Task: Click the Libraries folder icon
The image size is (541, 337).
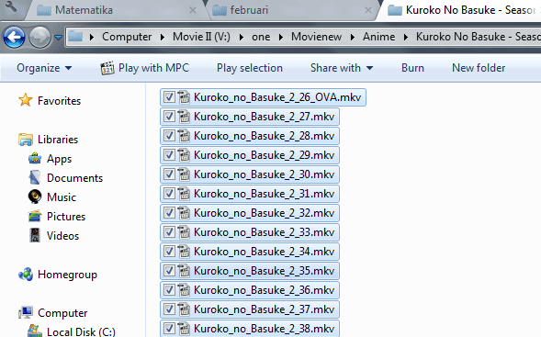Action: [x=26, y=140]
